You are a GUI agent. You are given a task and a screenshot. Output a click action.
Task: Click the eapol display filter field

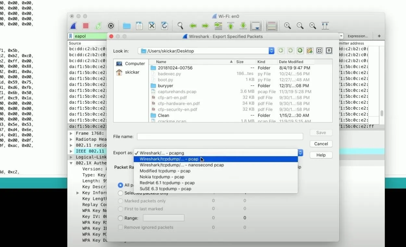[x=88, y=36]
